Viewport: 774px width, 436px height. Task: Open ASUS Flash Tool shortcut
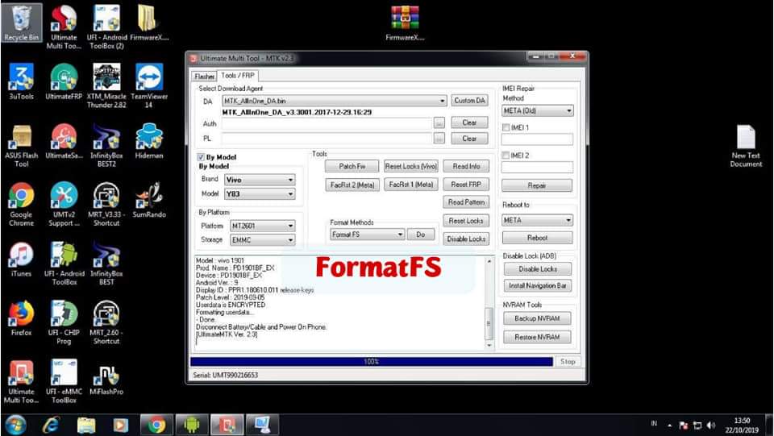pyautogui.click(x=21, y=145)
